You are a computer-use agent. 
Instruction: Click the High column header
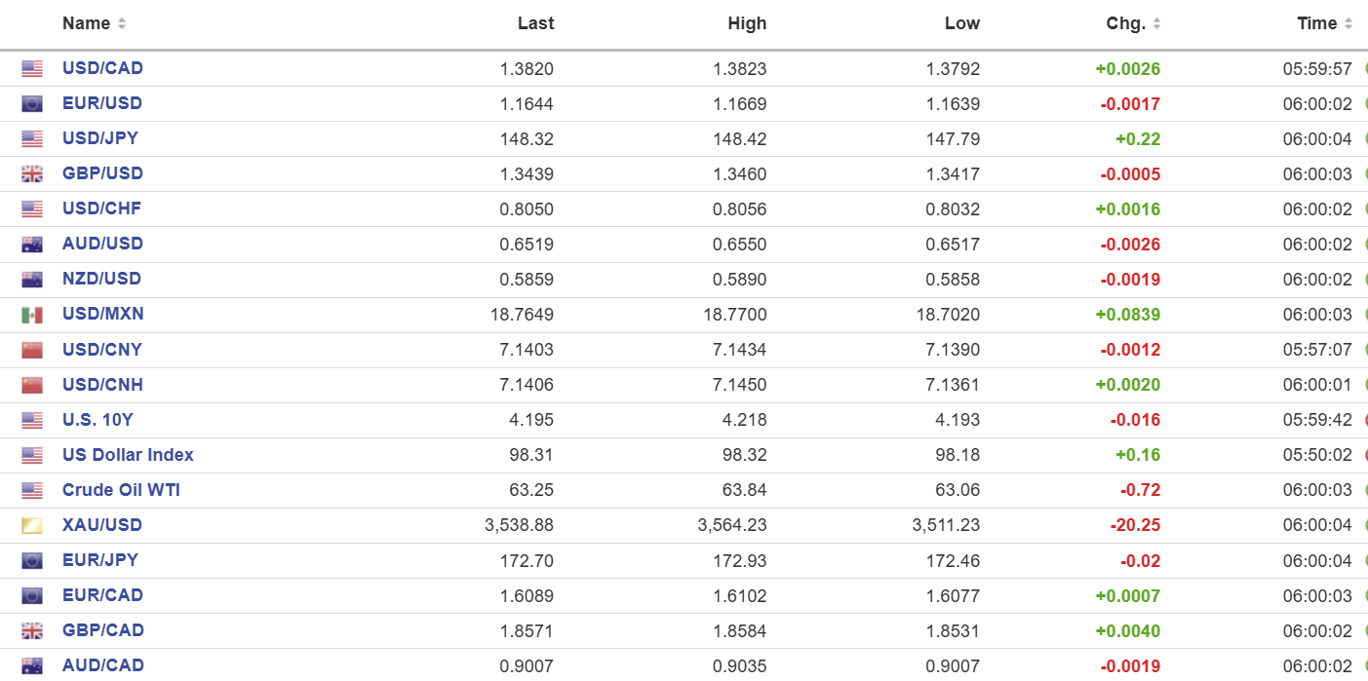tap(747, 23)
